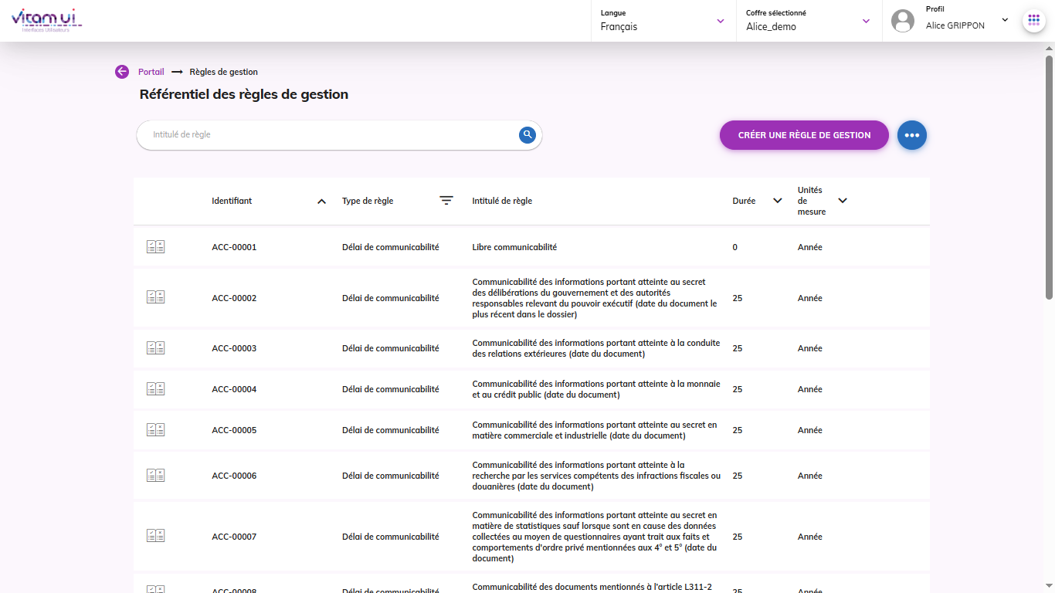Click the back arrow icon beside Portail
Viewport: 1055px width, 593px height.
coord(122,72)
